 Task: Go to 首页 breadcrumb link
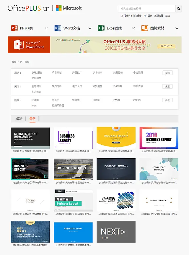(14, 62)
